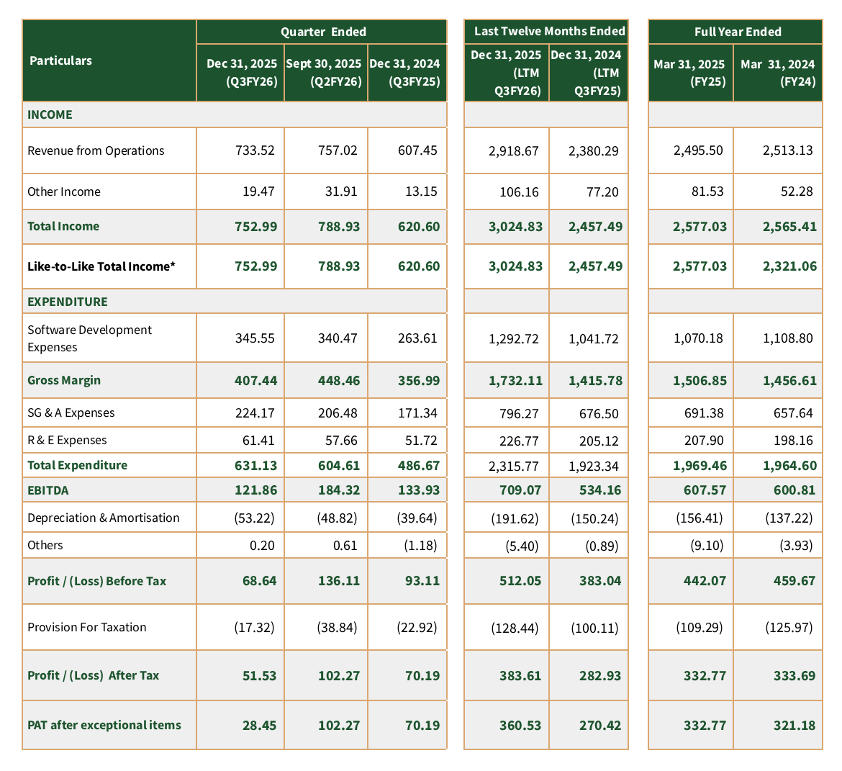Select the INCOME section heading

[x=50, y=114]
